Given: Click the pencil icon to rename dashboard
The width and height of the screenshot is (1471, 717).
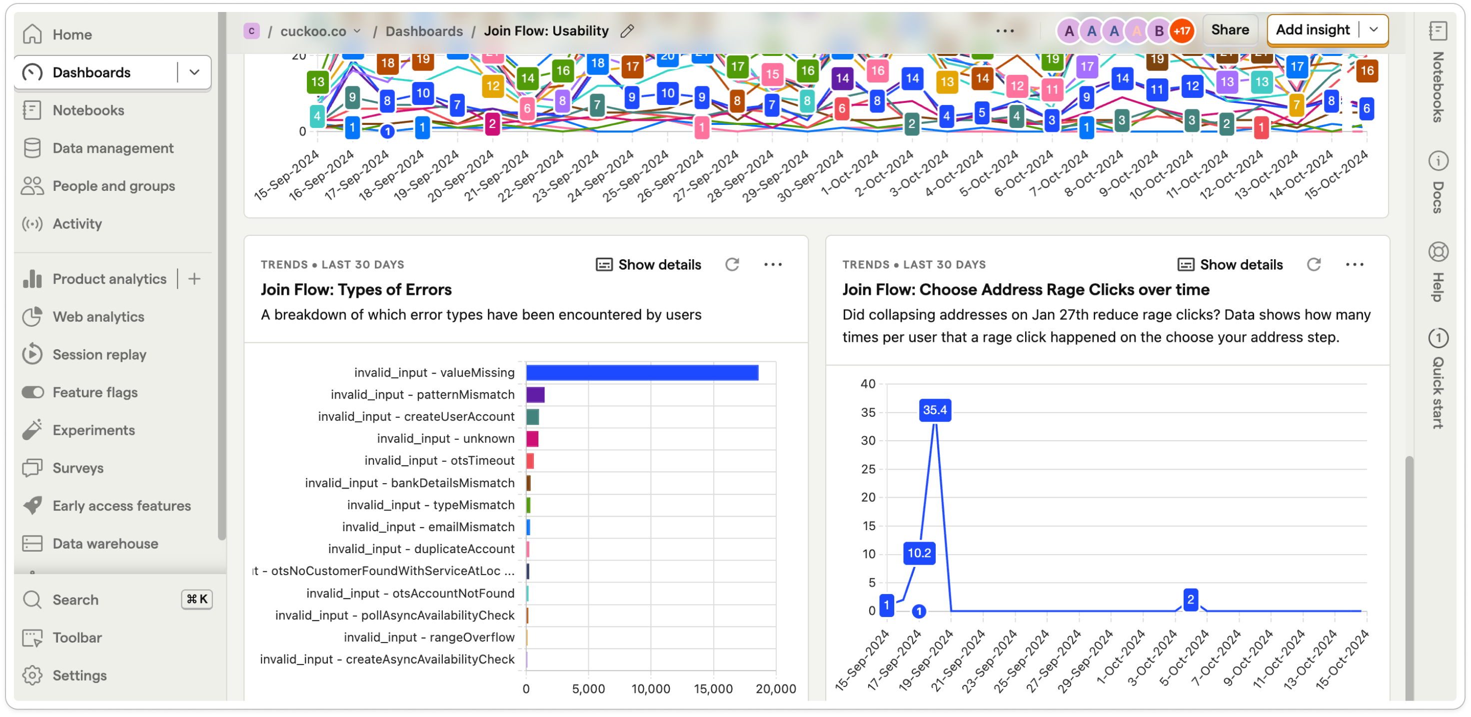Looking at the screenshot, I should click(x=627, y=31).
